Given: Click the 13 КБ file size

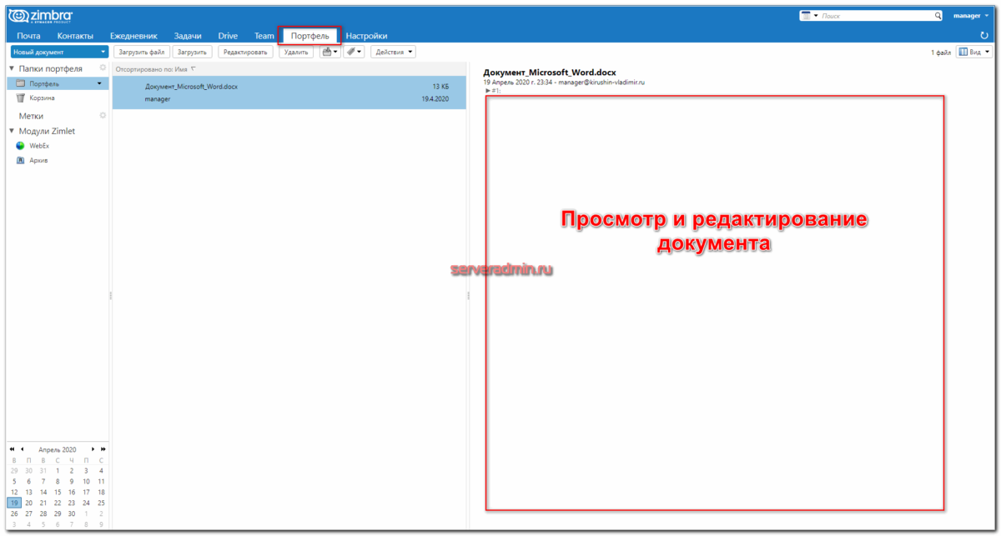Looking at the screenshot, I should (x=440, y=87).
